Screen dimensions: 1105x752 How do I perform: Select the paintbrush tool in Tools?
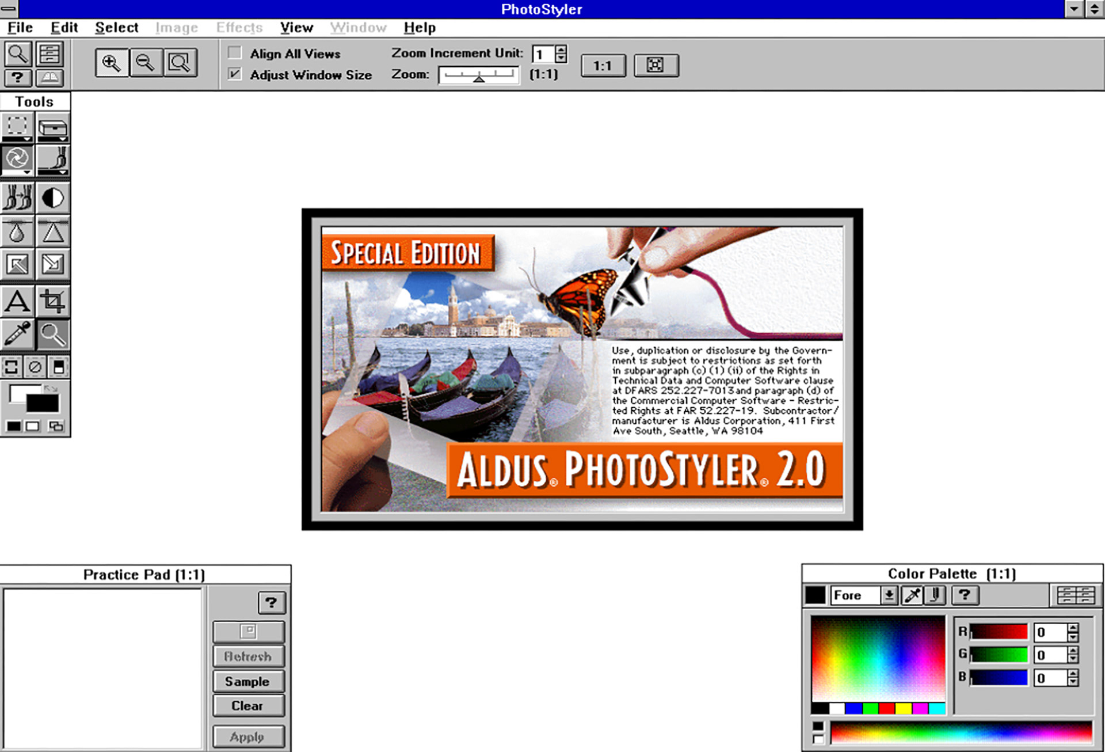53,159
